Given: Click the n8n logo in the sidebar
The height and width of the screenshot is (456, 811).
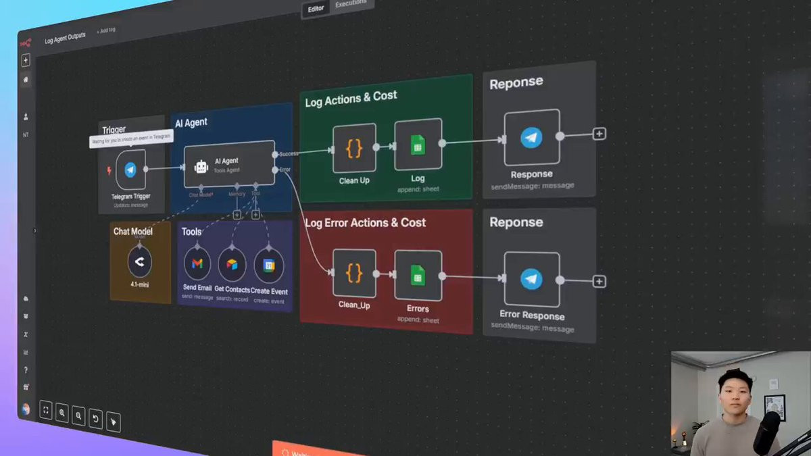Looking at the screenshot, I should coord(26,43).
